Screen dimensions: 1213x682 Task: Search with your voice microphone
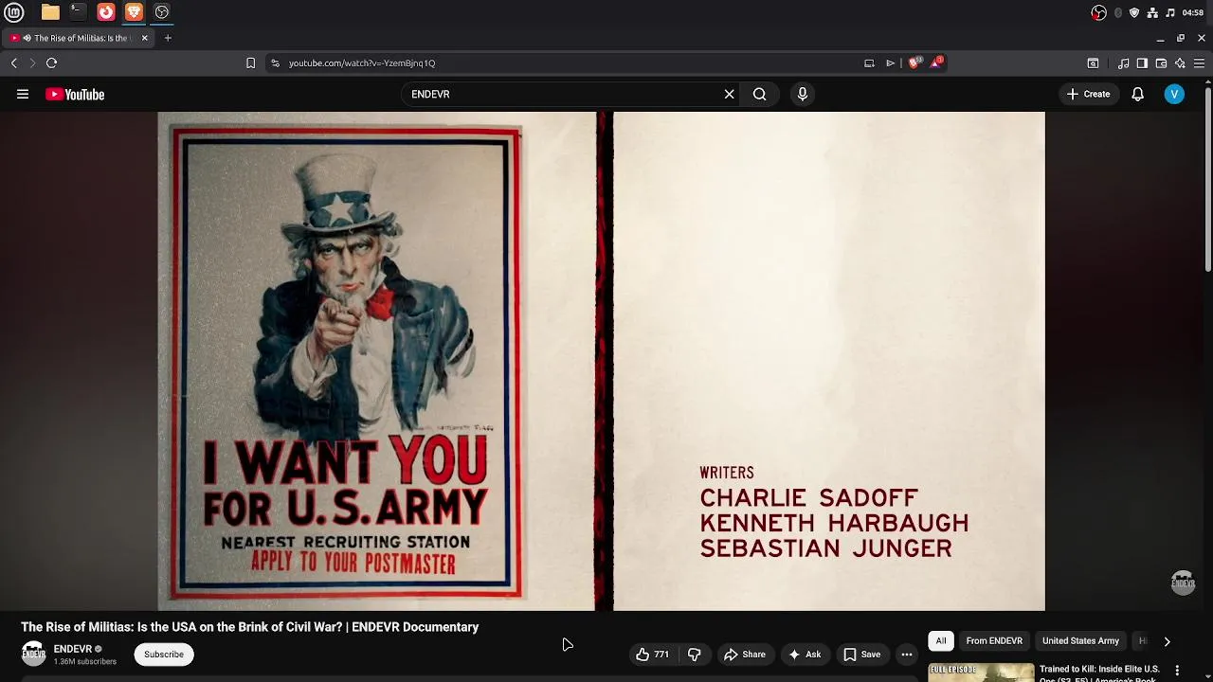pyautogui.click(x=803, y=95)
